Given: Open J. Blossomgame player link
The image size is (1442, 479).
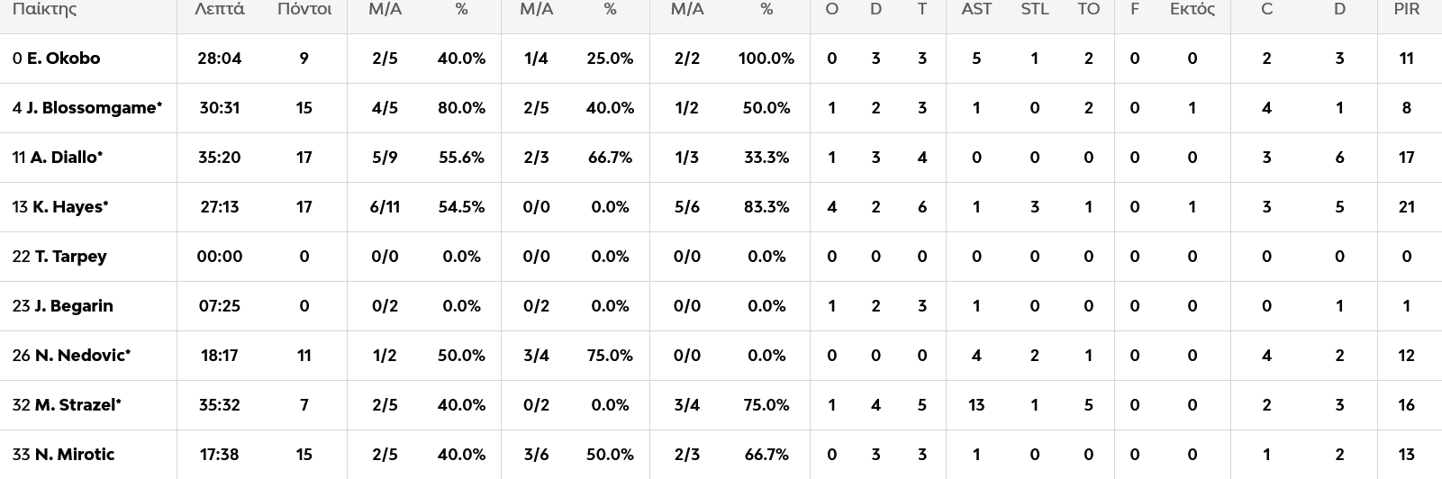Looking at the screenshot, I should [93, 108].
